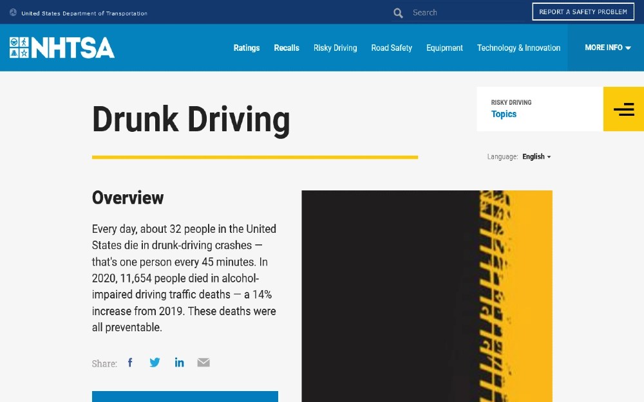This screenshot has width=644, height=402.
Task: Click the tire track banner image
Action: (x=427, y=296)
